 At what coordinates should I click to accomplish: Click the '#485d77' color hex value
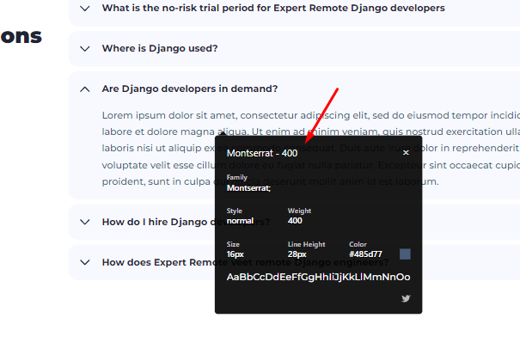point(365,254)
